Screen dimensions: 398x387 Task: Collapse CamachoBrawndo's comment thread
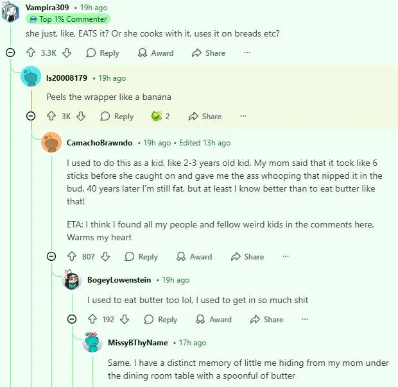pos(51,256)
